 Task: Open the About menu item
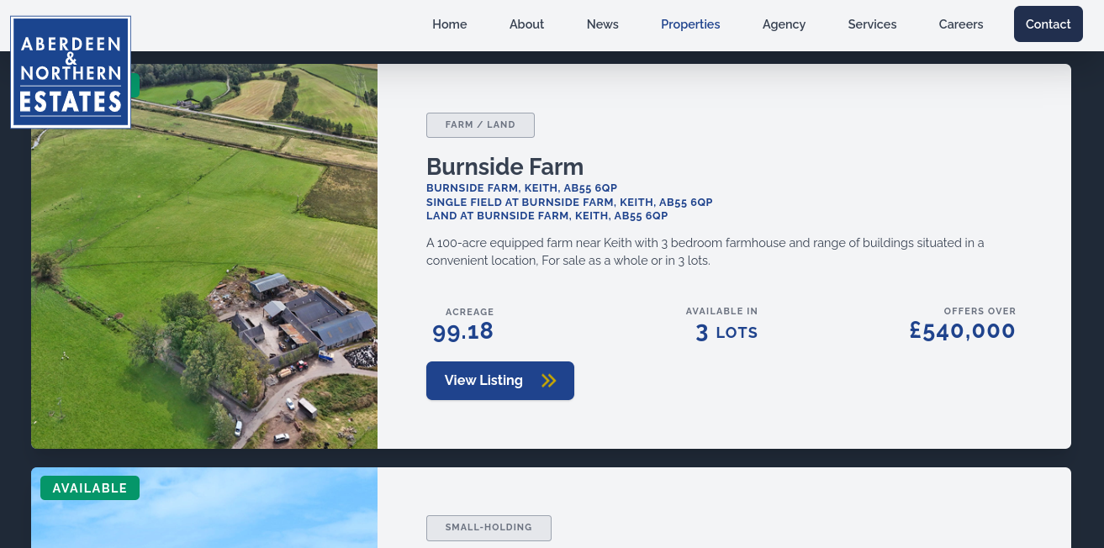point(526,24)
